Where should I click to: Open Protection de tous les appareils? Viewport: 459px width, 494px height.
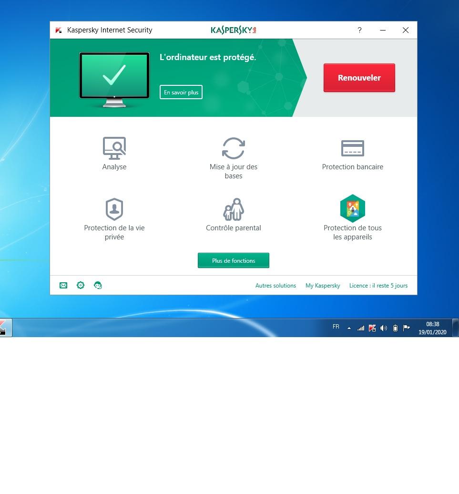tap(352, 217)
